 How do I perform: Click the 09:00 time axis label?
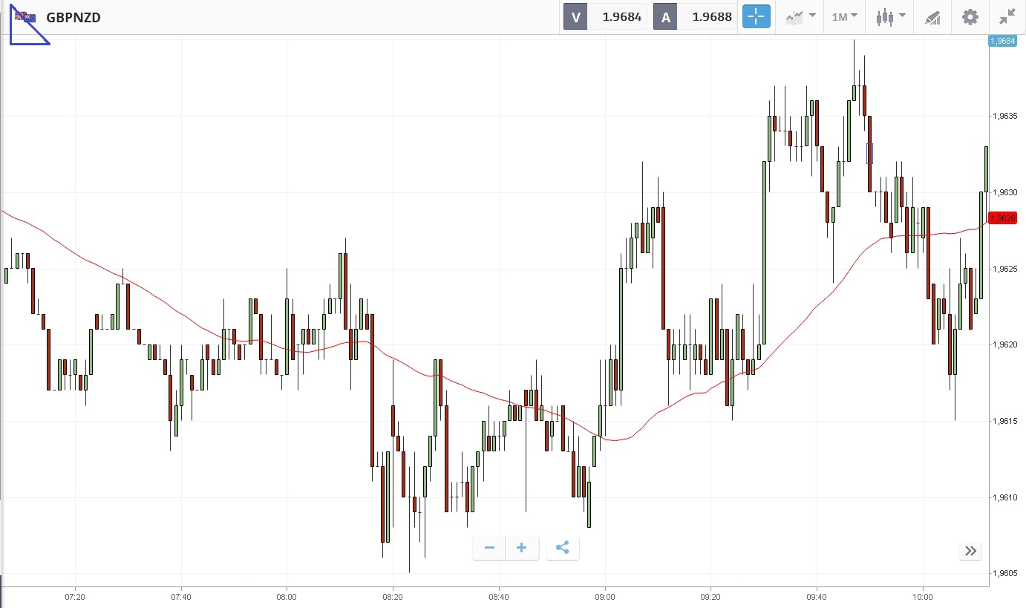(605, 596)
